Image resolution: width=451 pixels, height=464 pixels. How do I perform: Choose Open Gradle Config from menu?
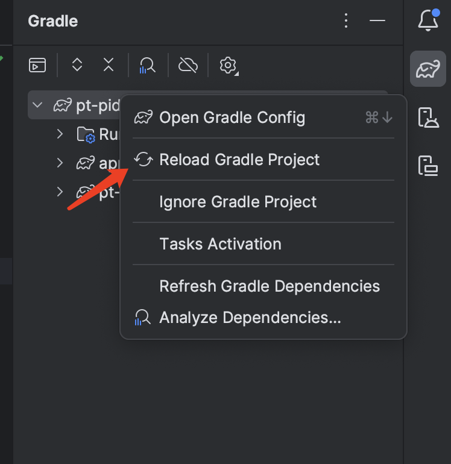coord(232,118)
